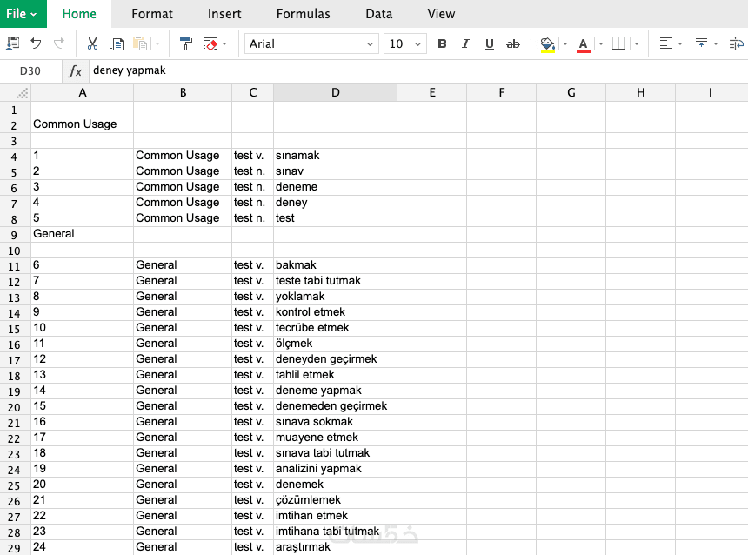This screenshot has height=555, width=748.
Task: Open the vertical align dropdown arrow
Action: pyautogui.click(x=716, y=43)
